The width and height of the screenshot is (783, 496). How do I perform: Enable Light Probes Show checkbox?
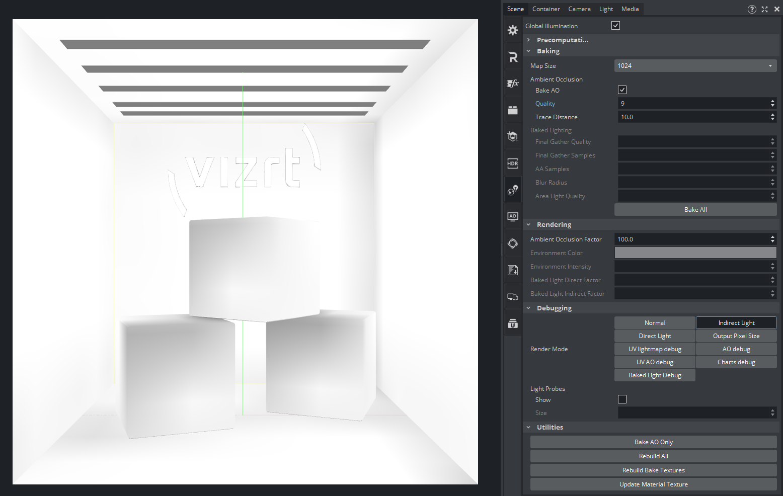[622, 399]
